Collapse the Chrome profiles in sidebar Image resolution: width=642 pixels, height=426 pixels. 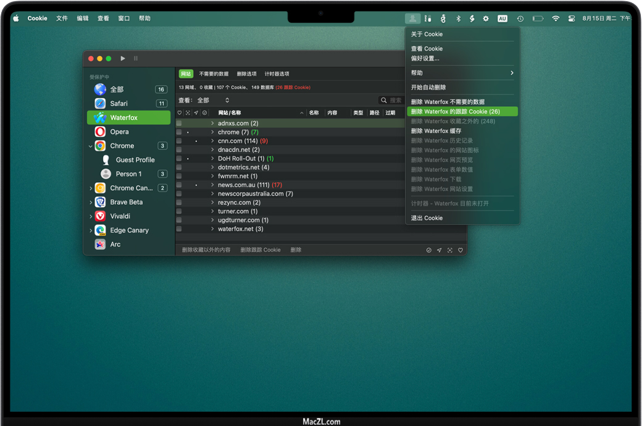tap(91, 146)
